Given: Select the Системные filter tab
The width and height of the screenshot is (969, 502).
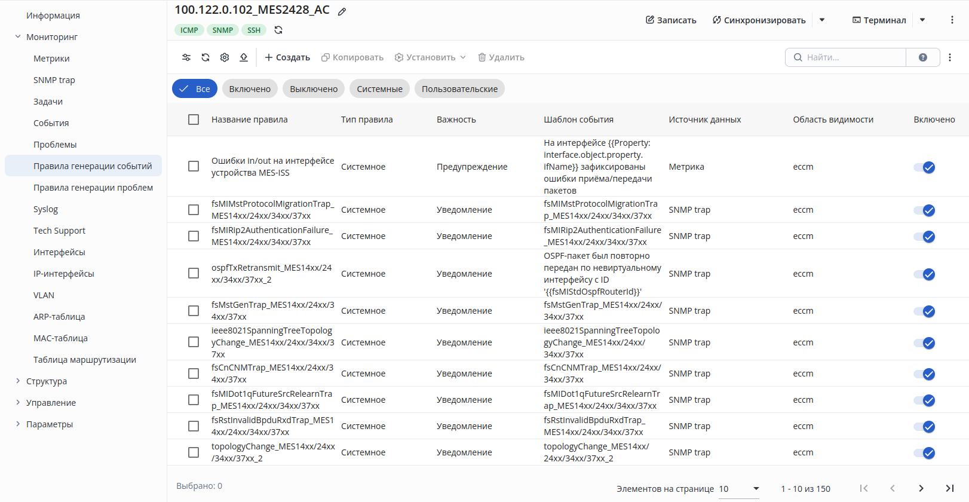Looking at the screenshot, I should pos(380,89).
